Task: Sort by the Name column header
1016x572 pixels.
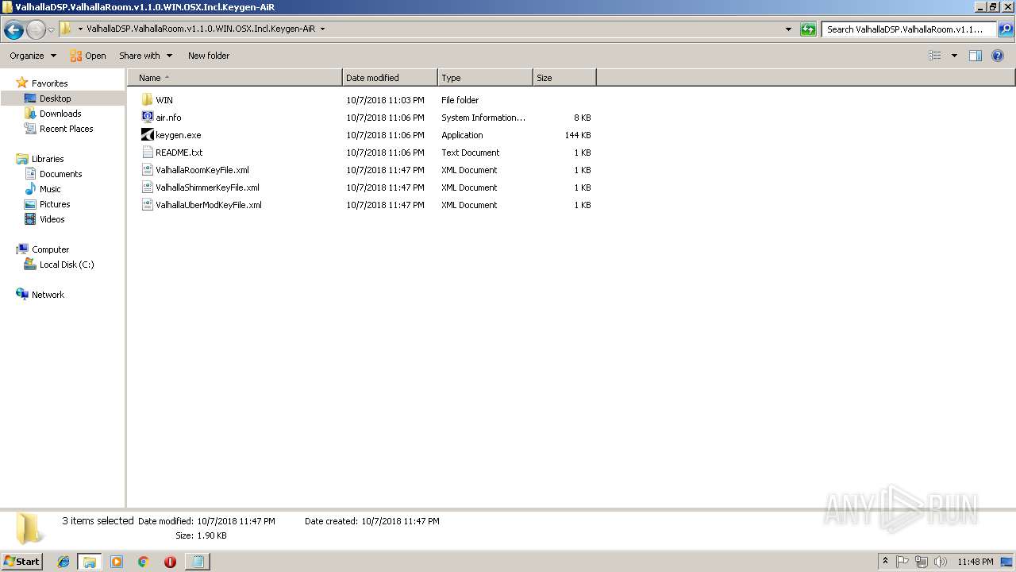Action: pyautogui.click(x=235, y=78)
